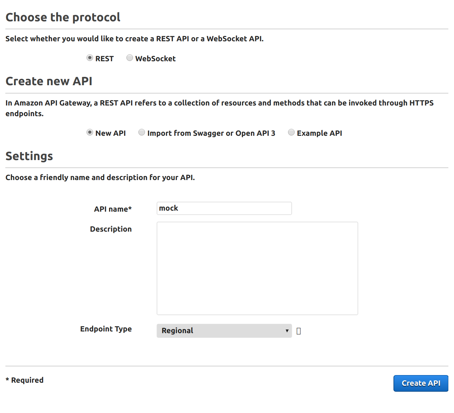The width and height of the screenshot is (454, 413).
Task: Click the "API name*" label
Action: [113, 209]
